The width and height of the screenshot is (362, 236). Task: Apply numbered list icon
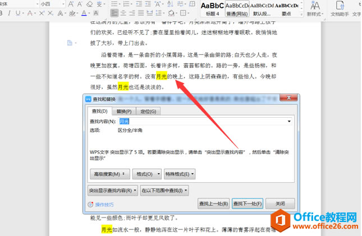click(126, 4)
